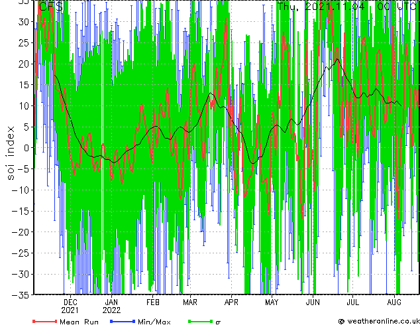Click the -15 y-axis tick label

[x=21, y=211]
